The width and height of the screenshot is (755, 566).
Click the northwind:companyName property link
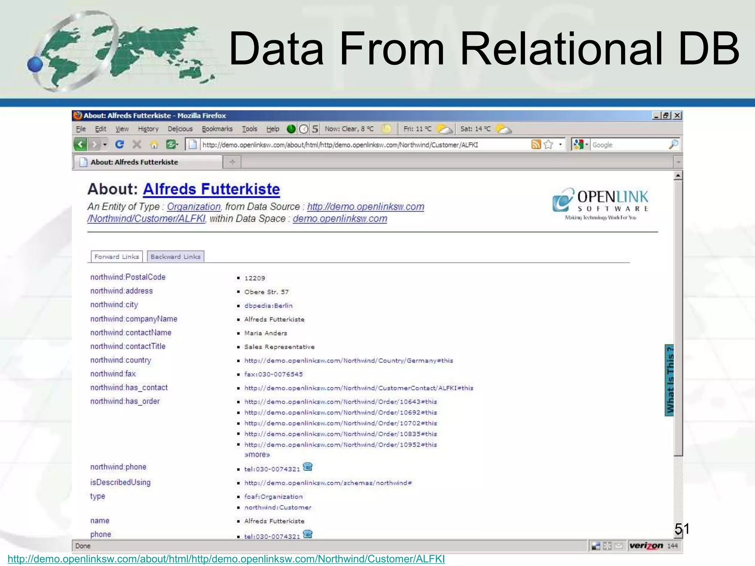pos(134,319)
